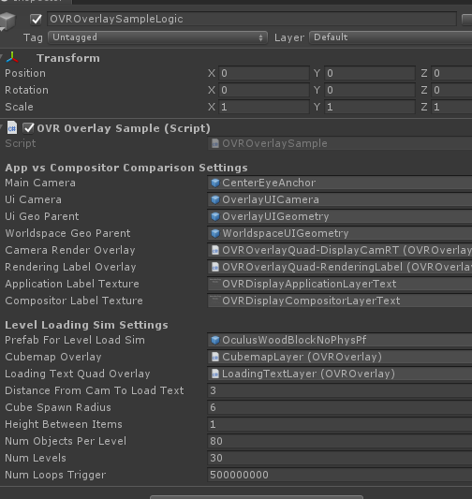The image size is (472, 499).
Task: Select the Ui Camera object field
Action: coord(340,199)
